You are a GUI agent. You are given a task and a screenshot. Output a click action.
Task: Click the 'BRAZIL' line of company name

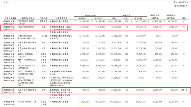click(x=21, y=85)
